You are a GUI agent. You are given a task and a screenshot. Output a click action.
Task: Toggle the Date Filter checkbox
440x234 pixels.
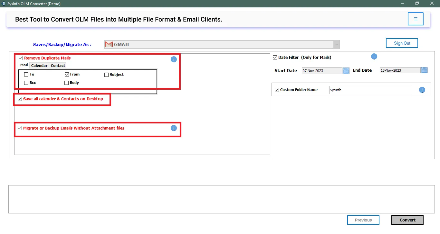275,58
